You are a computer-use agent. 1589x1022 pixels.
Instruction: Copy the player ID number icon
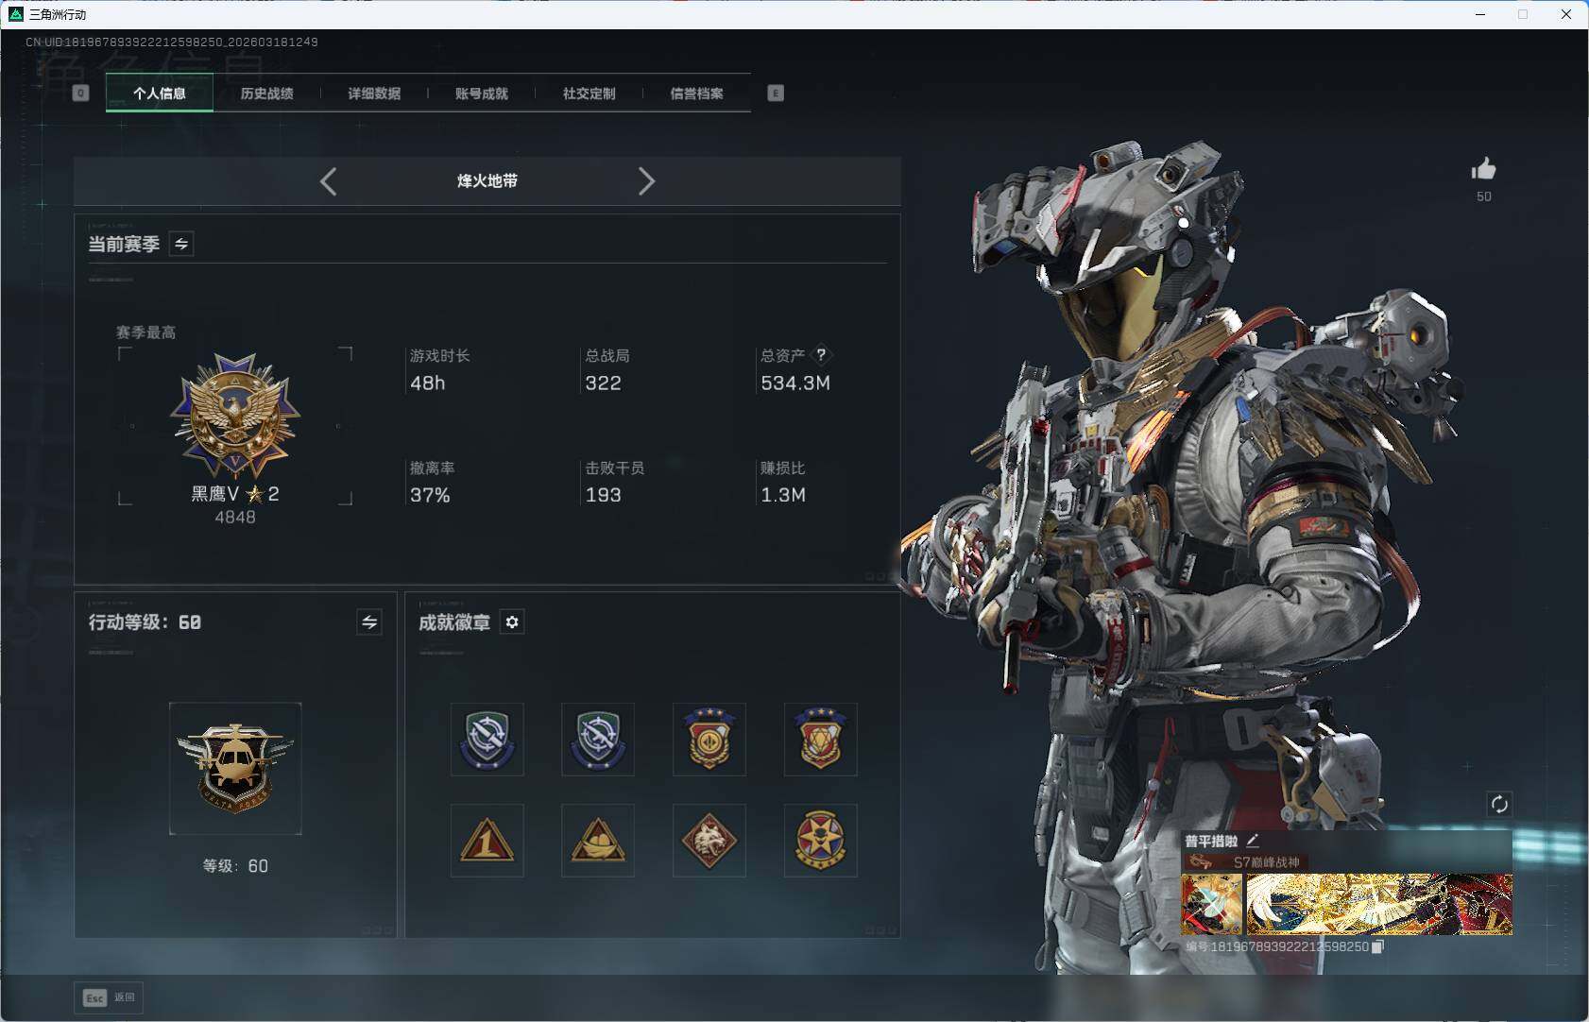click(x=1378, y=946)
